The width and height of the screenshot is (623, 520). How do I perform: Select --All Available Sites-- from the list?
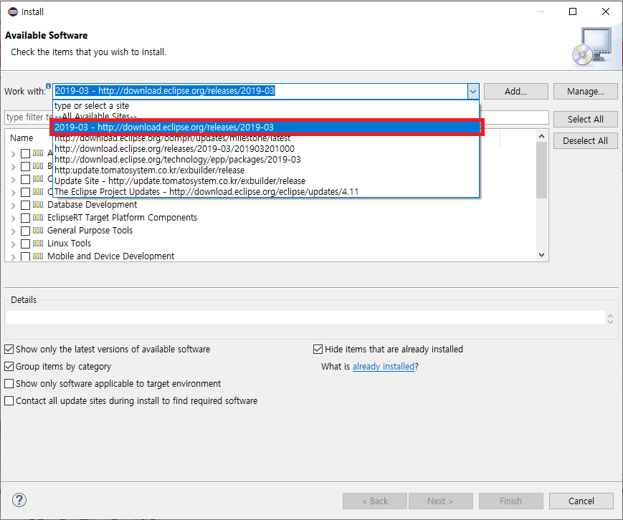(x=95, y=116)
